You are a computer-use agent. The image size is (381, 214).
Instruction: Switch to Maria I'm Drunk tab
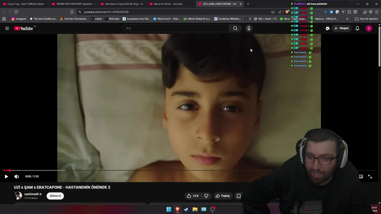pyautogui.click(x=171, y=4)
